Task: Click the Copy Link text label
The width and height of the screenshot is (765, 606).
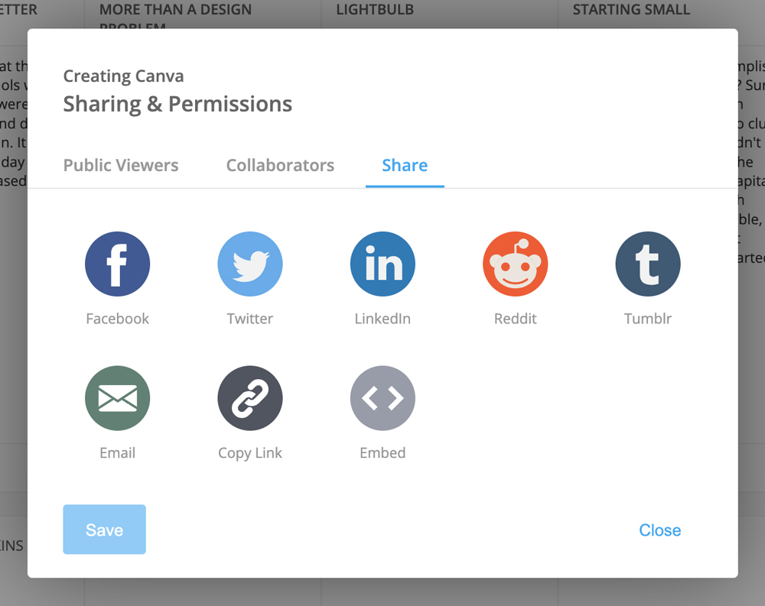Action: (x=250, y=453)
